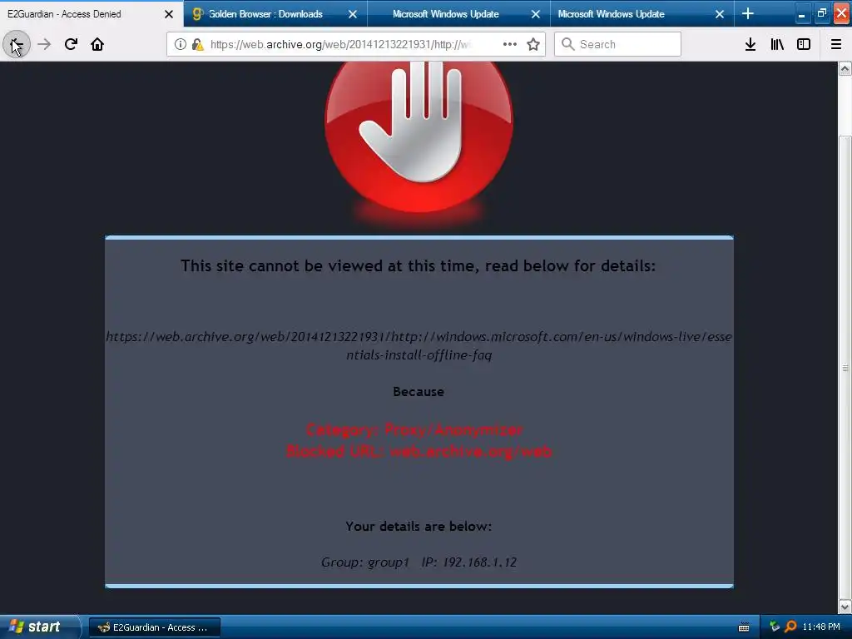Viewport: 852px width, 639px height.
Task: Open the page actions three-dots menu
Action: coord(510,44)
